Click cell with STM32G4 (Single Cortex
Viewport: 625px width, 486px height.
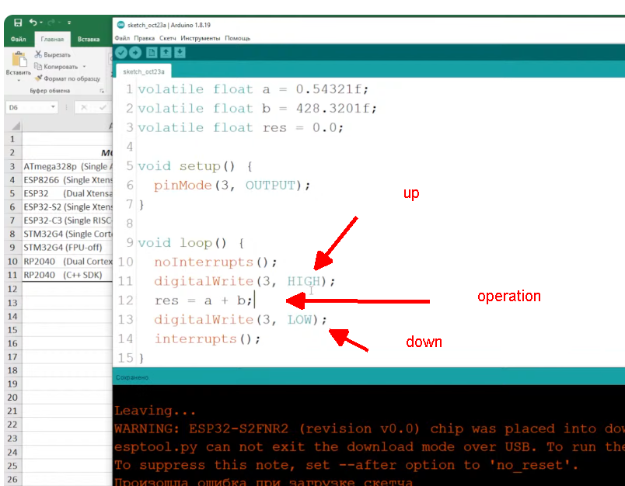point(68,234)
